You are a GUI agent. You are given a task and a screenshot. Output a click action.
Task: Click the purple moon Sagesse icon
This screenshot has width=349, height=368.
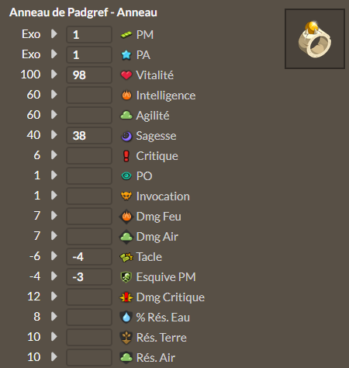click(126, 136)
